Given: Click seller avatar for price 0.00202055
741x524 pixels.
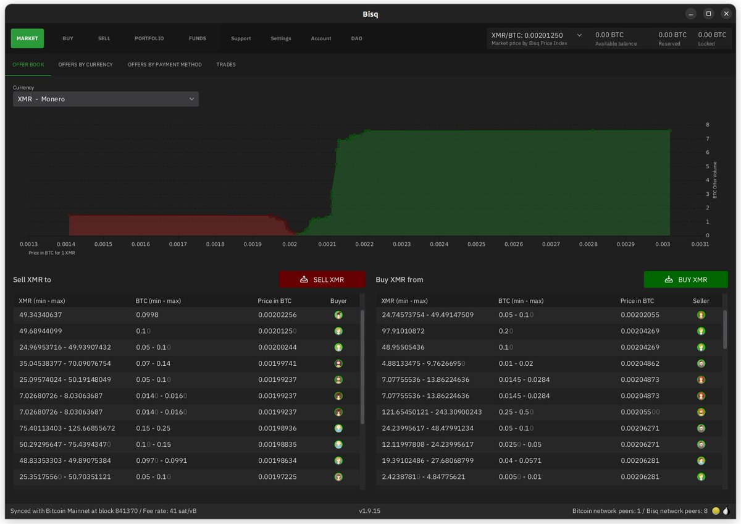Looking at the screenshot, I should coord(701,315).
